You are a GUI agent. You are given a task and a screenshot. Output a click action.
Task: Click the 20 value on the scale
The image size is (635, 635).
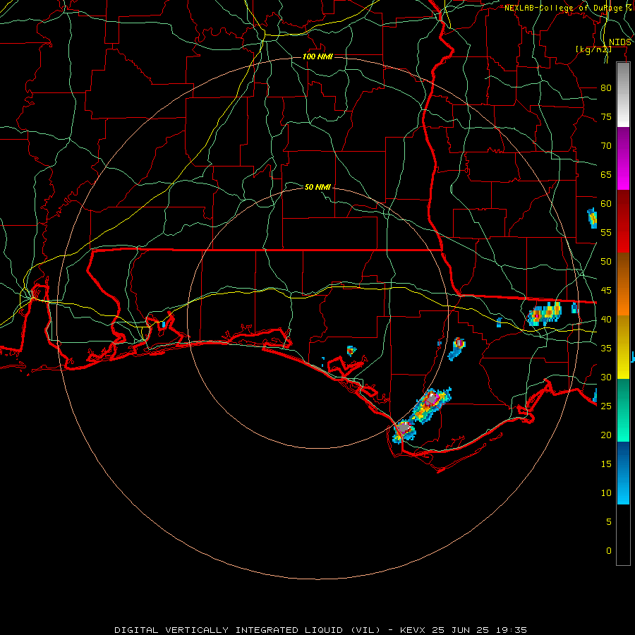tap(606, 435)
